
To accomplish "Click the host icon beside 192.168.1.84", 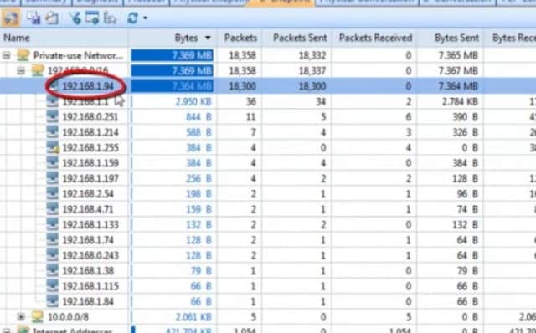I will (x=52, y=301).
